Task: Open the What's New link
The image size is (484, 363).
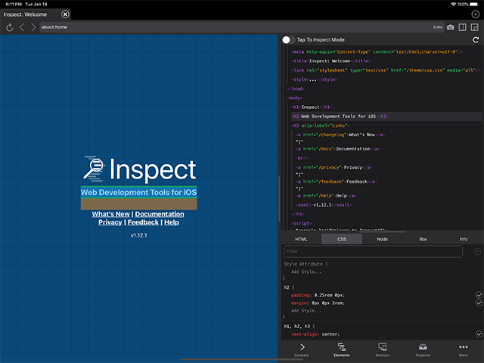Action: pos(111,214)
